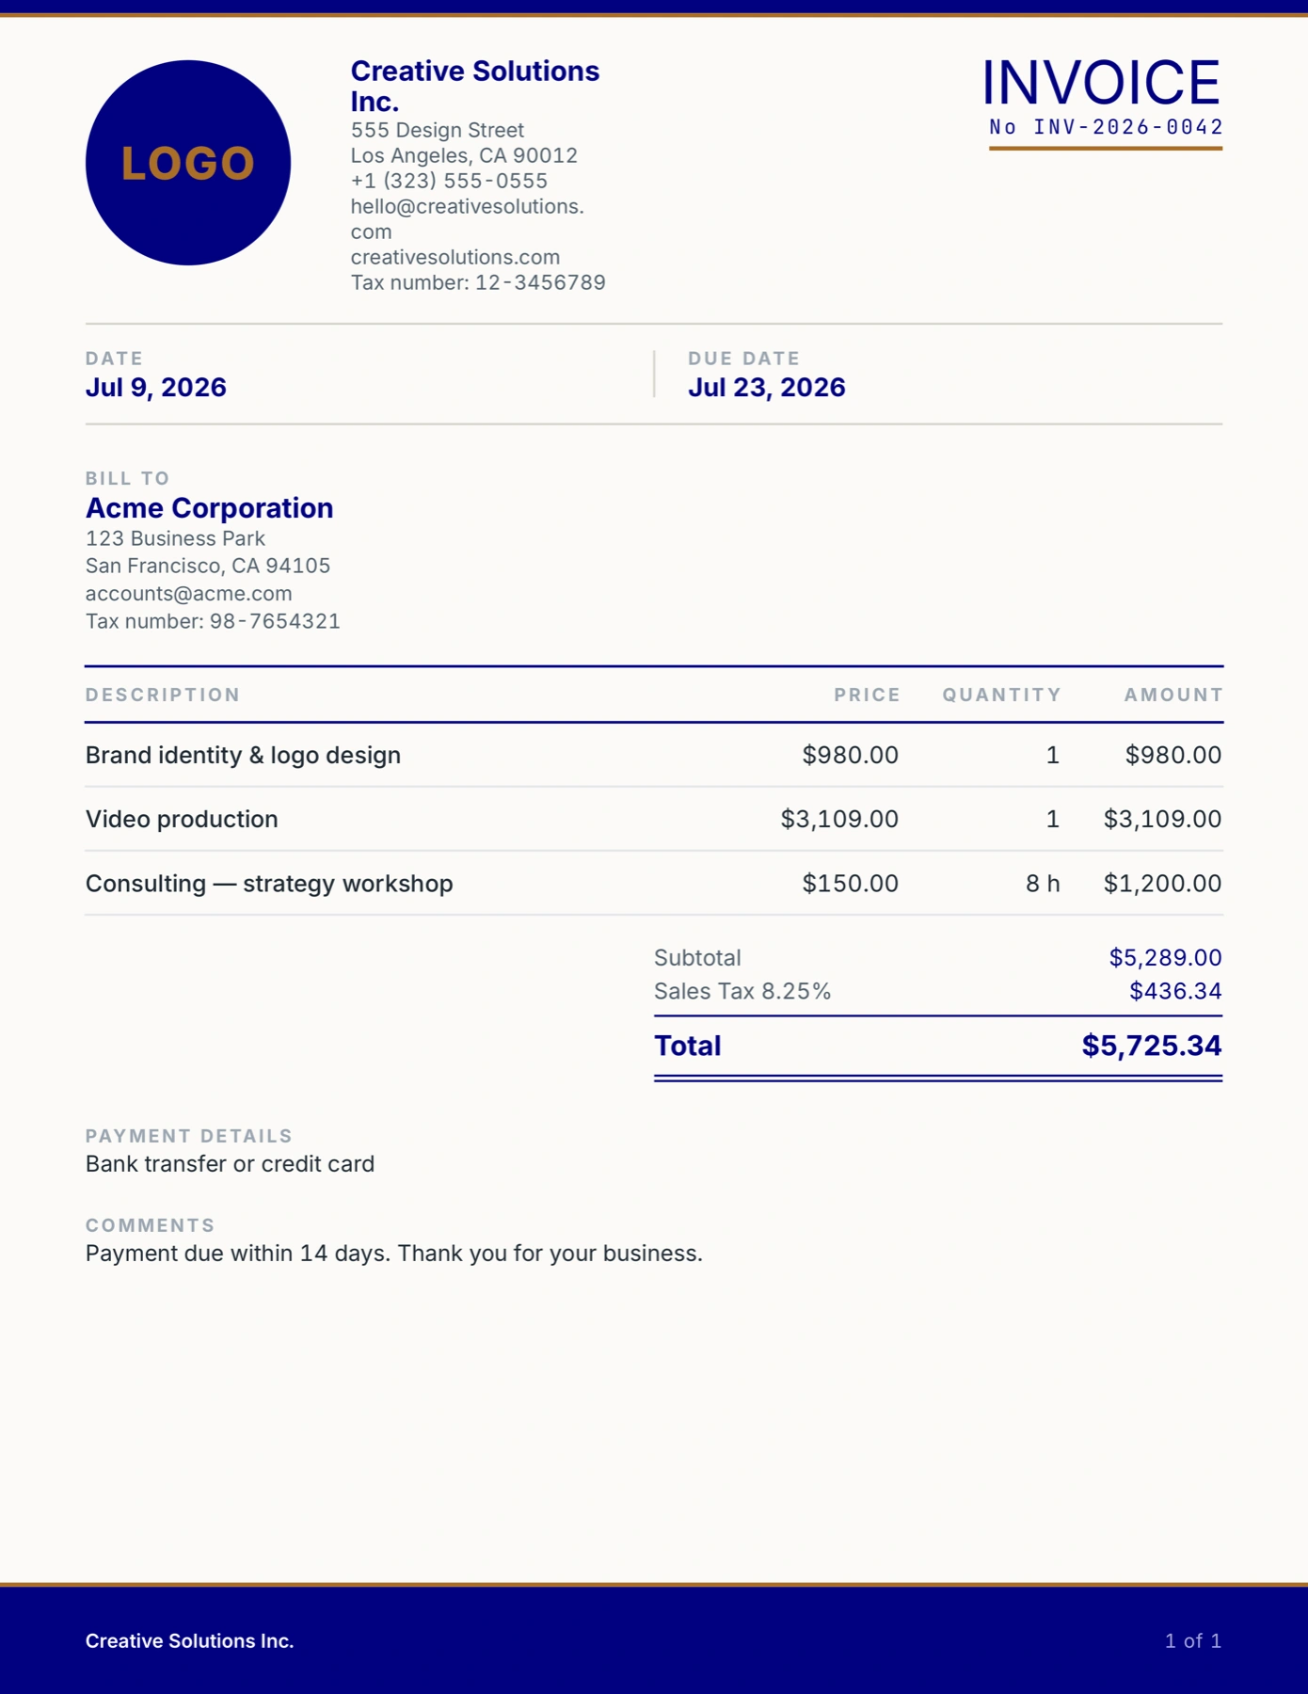The image size is (1308, 1694).
Task: Click the Creative Solutions Inc. company heading
Action: 475,86
